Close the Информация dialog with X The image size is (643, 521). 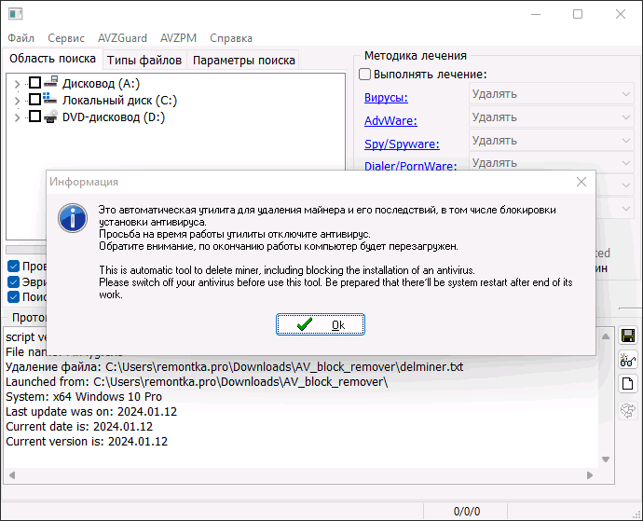point(581,182)
